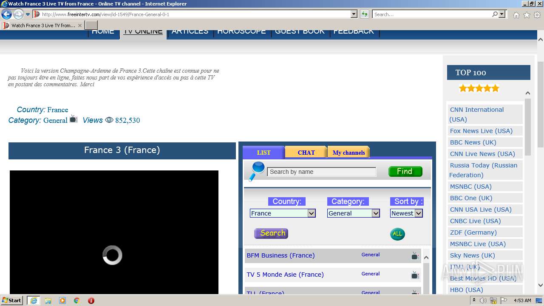Select the Watch France 3 Live TV tab
The image size is (544, 306).
point(42,25)
